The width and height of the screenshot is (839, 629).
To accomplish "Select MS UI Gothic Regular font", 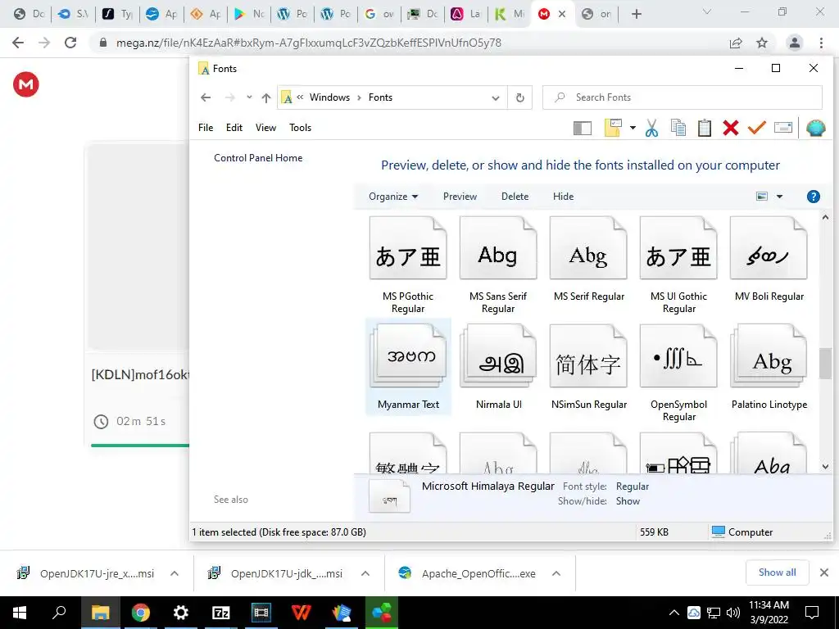I will click(x=678, y=266).
